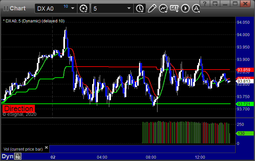The height and width of the screenshot is (161, 255).
Task: Click the bar replay play icon
Action: 185,8
